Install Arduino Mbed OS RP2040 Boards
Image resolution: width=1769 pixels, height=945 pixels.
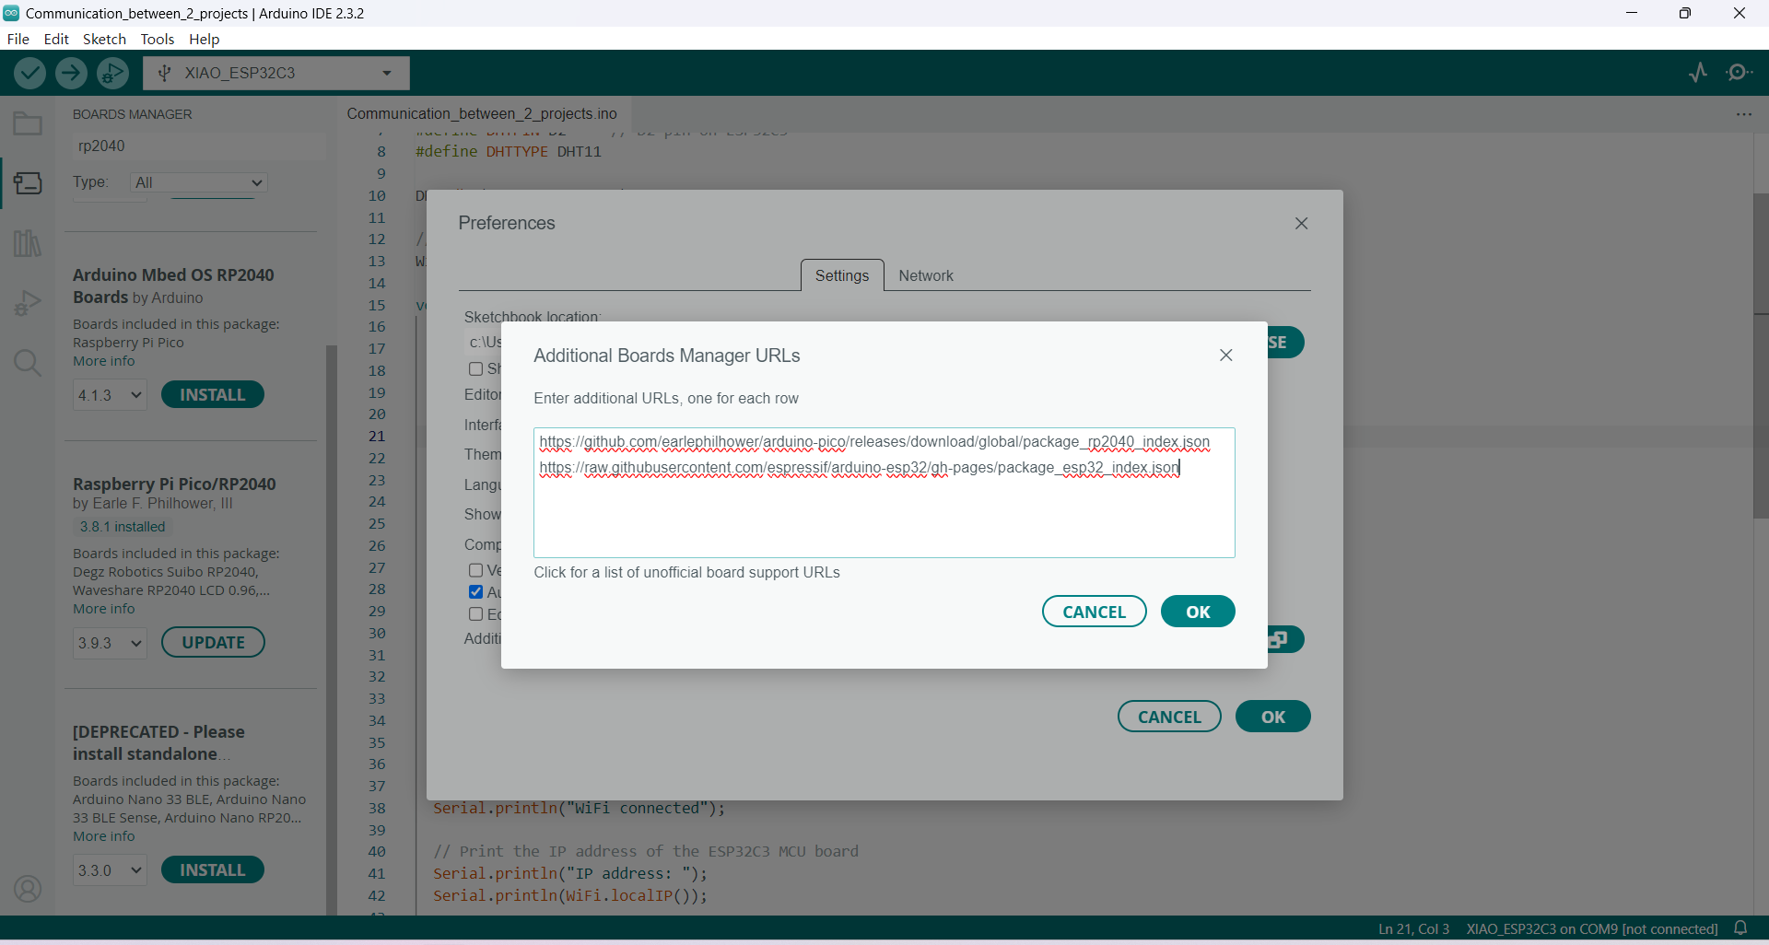click(x=212, y=394)
